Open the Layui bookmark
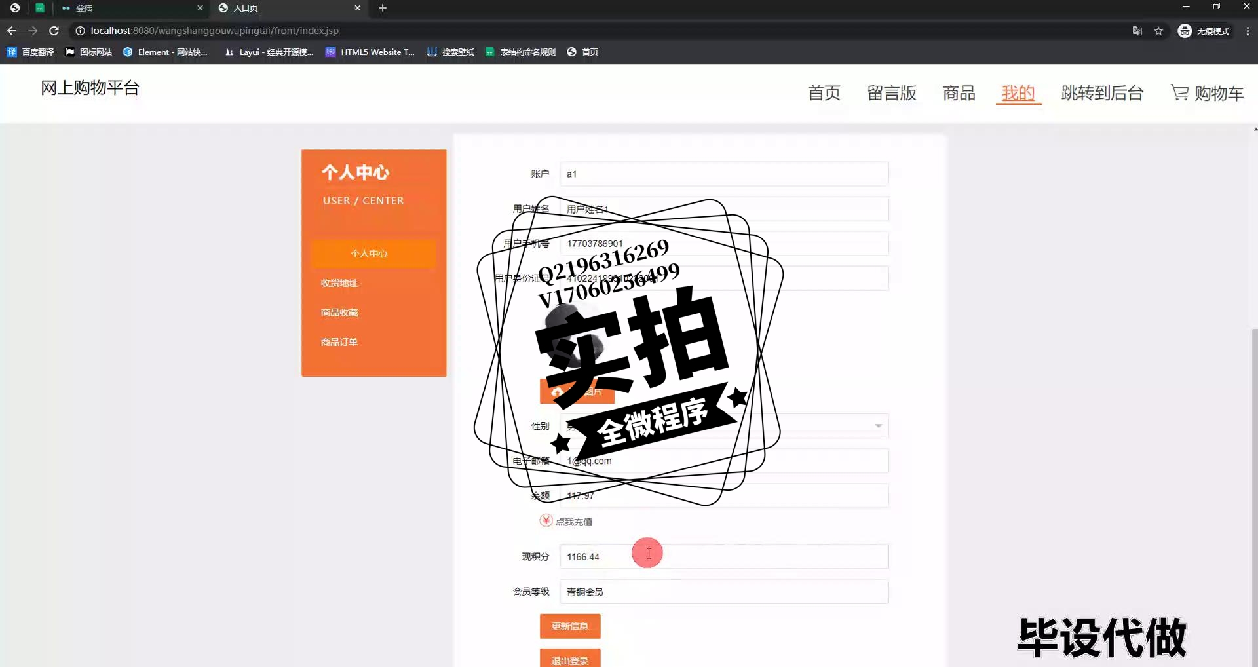This screenshot has height=667, width=1258. tap(269, 52)
